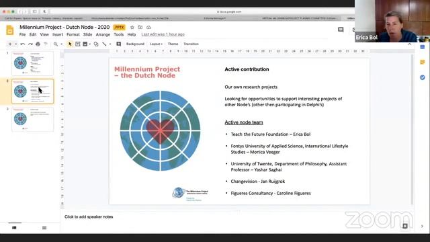The width and height of the screenshot is (430, 242).
Task: Expand the line type dropdown arrow
Action: [x=110, y=44]
